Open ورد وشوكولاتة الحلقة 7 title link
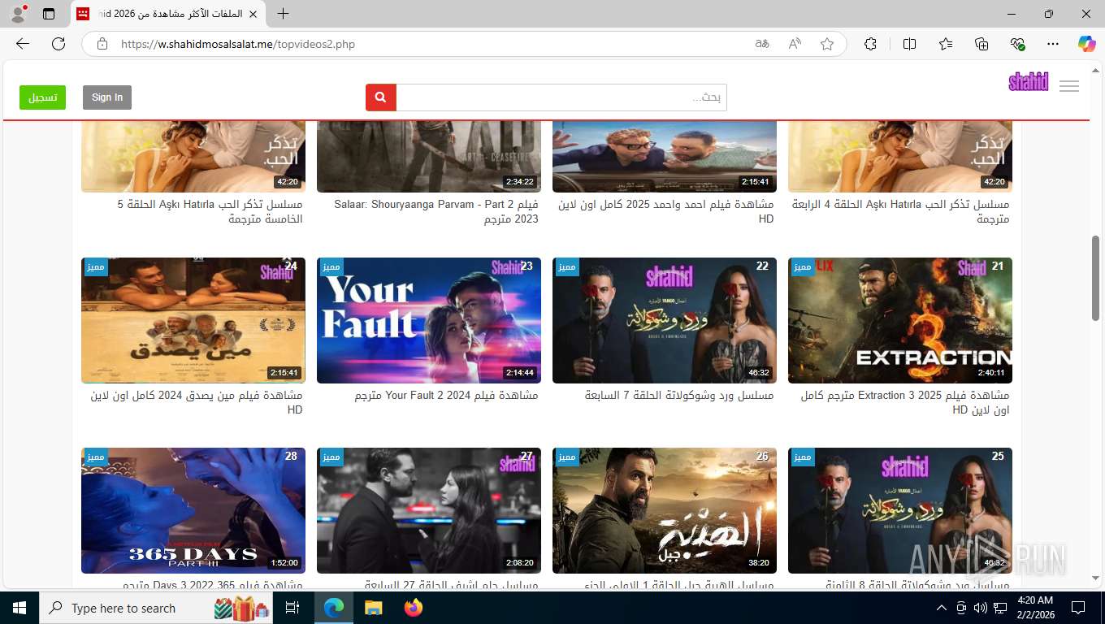 (x=679, y=396)
